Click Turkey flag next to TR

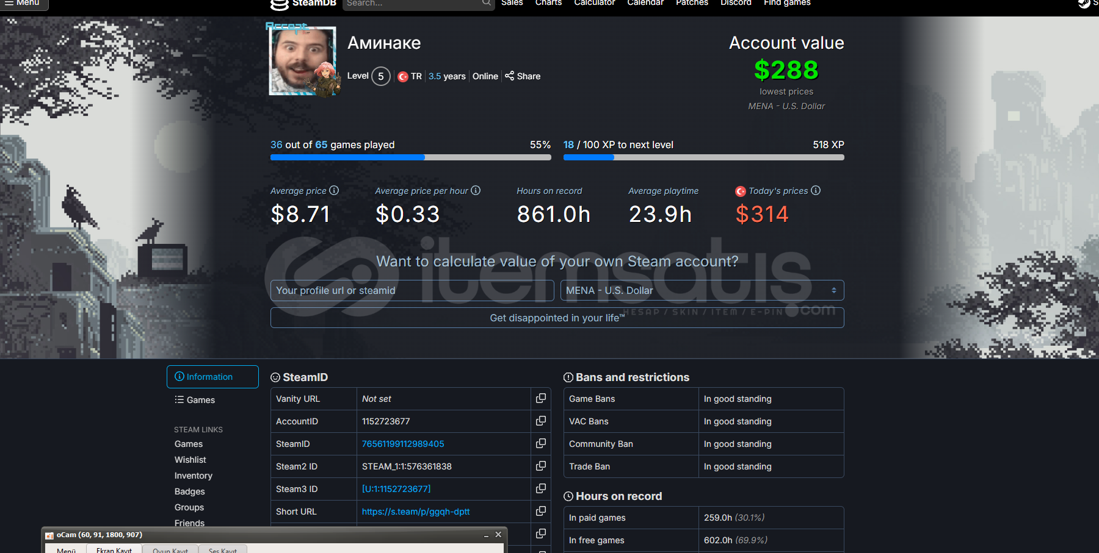click(x=403, y=77)
